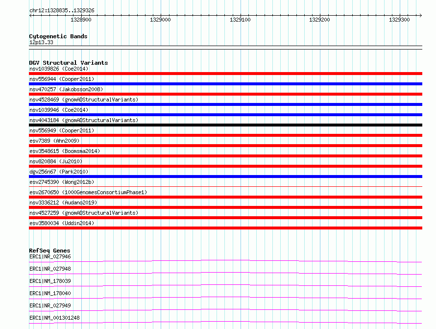Open variant nsv1039826 (Coe2014) label

click(59, 69)
